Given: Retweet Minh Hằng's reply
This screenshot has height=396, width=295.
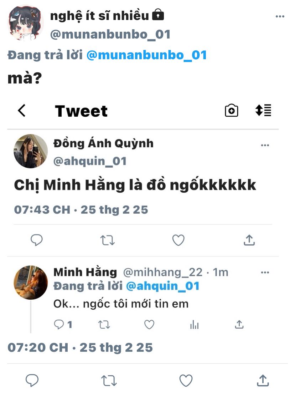Looking at the screenshot, I should pos(104,324).
